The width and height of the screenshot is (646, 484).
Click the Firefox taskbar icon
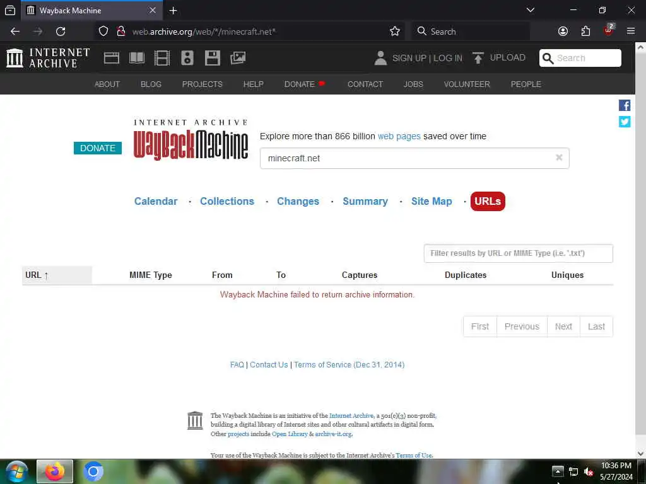(x=55, y=471)
